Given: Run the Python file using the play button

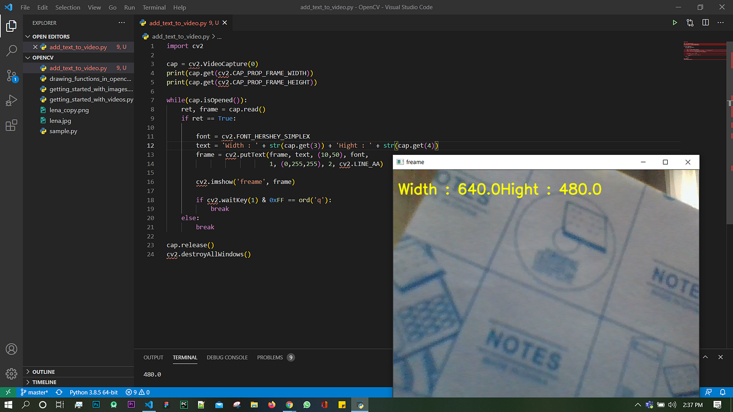Looking at the screenshot, I should pos(674,22).
